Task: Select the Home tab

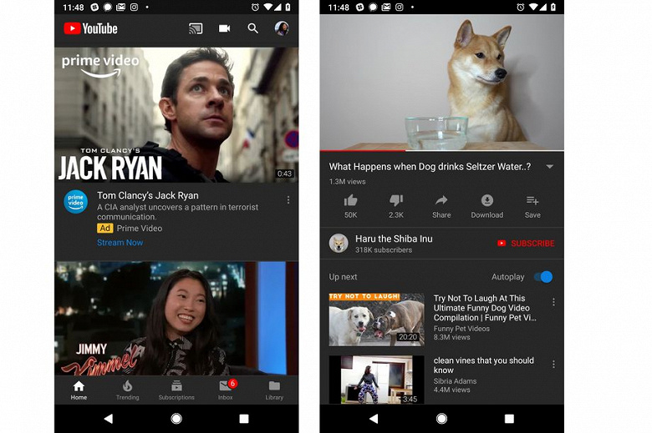Action: (x=79, y=390)
